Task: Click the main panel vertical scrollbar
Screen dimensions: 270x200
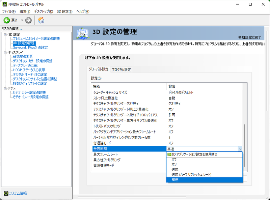Action: pyautogui.click(x=267, y=70)
